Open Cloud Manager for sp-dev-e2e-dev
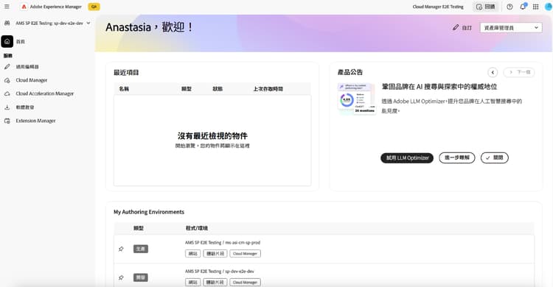 [245, 282]
